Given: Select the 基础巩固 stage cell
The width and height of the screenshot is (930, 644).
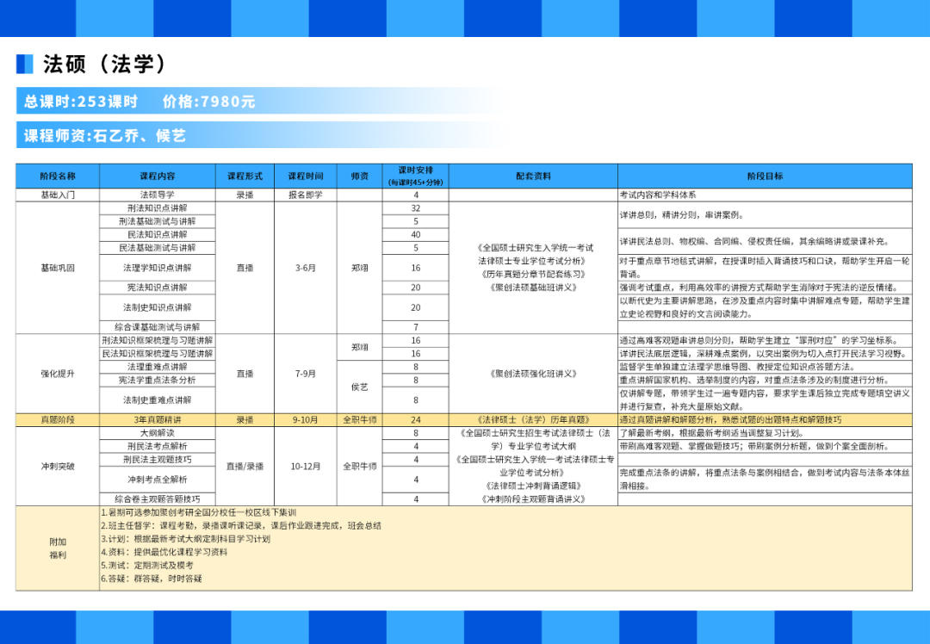Looking at the screenshot, I should [x=58, y=268].
